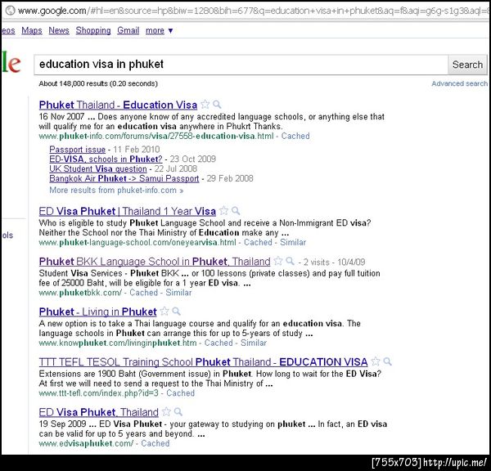Preview magnifier for Phuket BKK Language School result
Viewport: 491px width, 471px height.
[290, 261]
